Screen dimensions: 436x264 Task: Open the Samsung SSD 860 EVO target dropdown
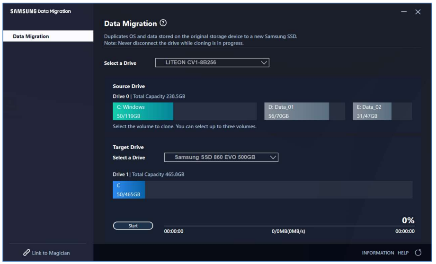222,157
